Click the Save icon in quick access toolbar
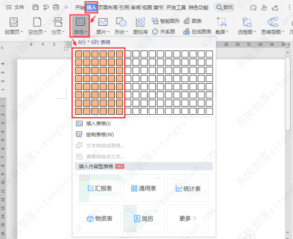 36,8
